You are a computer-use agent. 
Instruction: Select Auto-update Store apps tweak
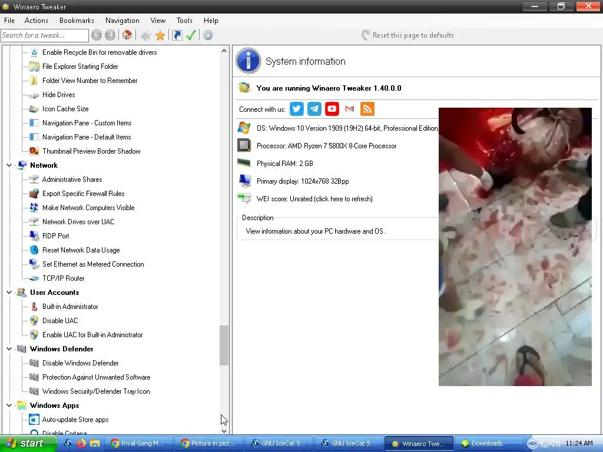pyautogui.click(x=75, y=420)
